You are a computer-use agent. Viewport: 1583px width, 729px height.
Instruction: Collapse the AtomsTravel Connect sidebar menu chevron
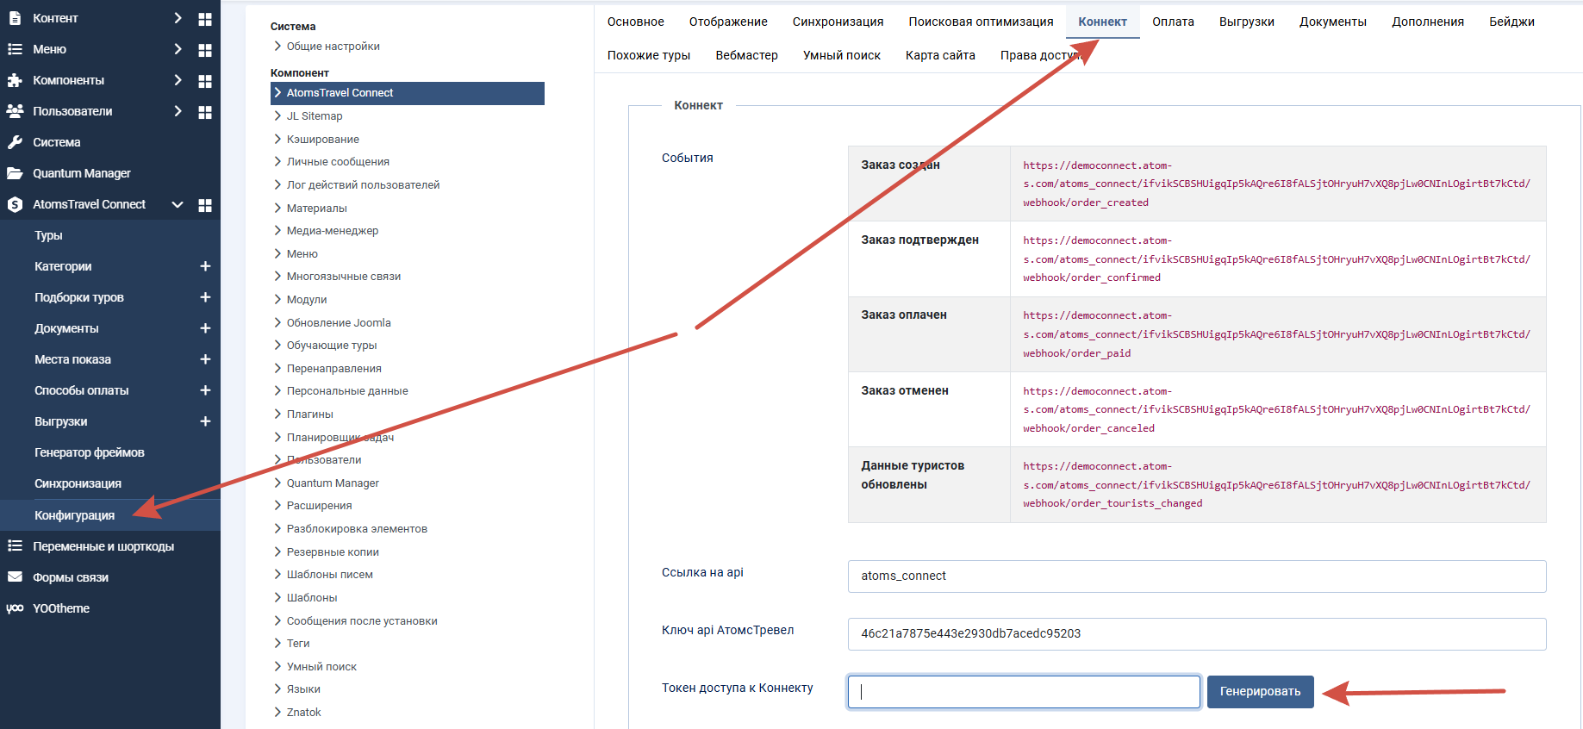click(x=178, y=204)
